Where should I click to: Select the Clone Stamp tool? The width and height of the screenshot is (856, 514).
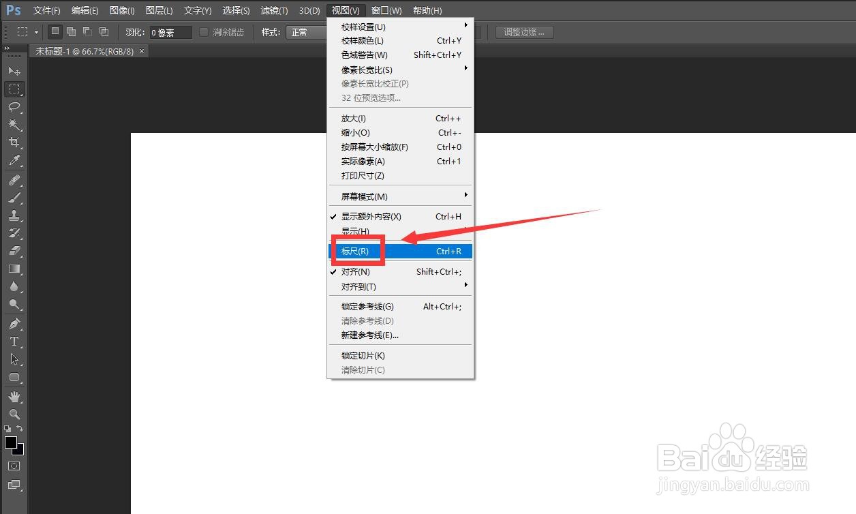point(15,215)
